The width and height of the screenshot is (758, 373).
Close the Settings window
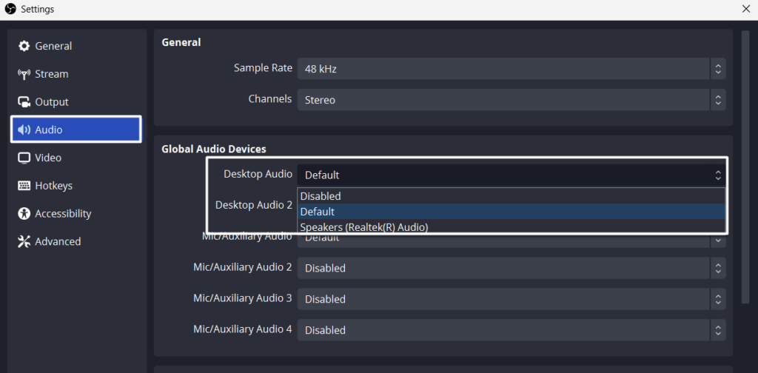tap(746, 9)
